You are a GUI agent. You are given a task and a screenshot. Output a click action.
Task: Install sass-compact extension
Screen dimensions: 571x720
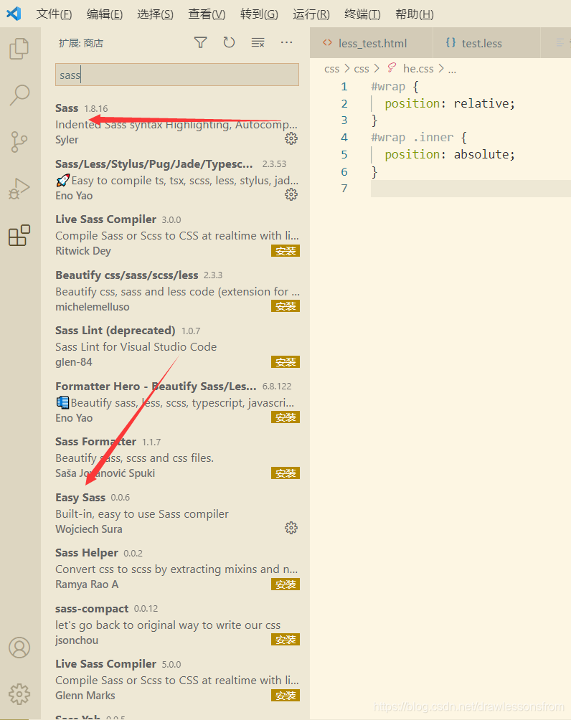tap(285, 640)
